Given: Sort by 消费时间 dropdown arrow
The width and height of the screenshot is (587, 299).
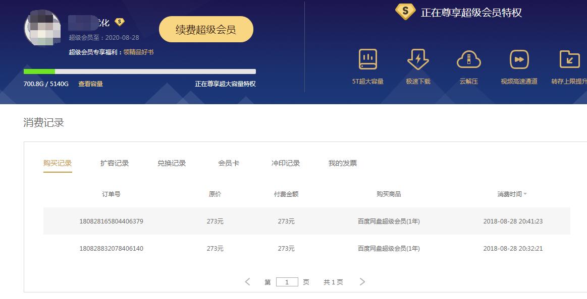Looking at the screenshot, I should click(x=525, y=194).
